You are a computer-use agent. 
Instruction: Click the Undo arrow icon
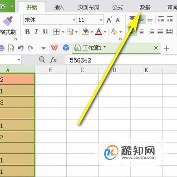[21, 48]
